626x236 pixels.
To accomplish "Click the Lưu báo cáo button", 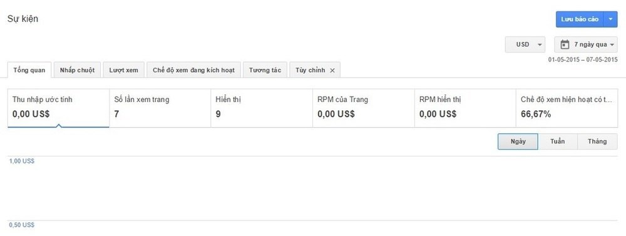I will tap(580, 19).
